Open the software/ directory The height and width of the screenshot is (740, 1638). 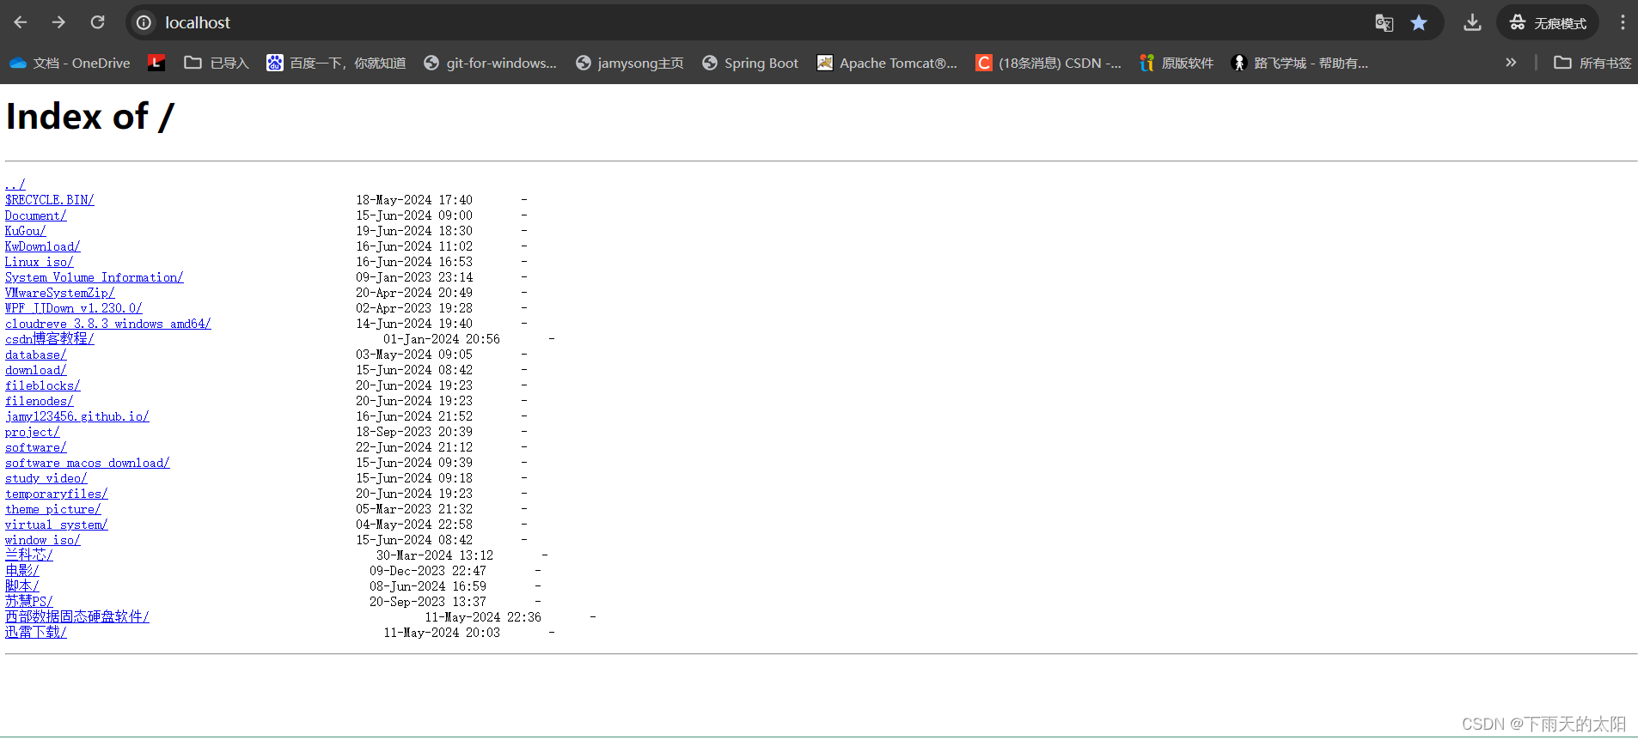36,447
